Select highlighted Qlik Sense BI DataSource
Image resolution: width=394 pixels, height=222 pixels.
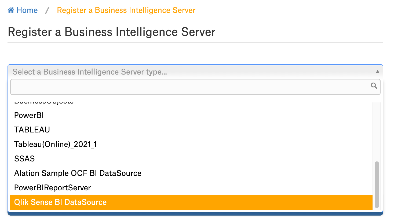[x=191, y=202]
